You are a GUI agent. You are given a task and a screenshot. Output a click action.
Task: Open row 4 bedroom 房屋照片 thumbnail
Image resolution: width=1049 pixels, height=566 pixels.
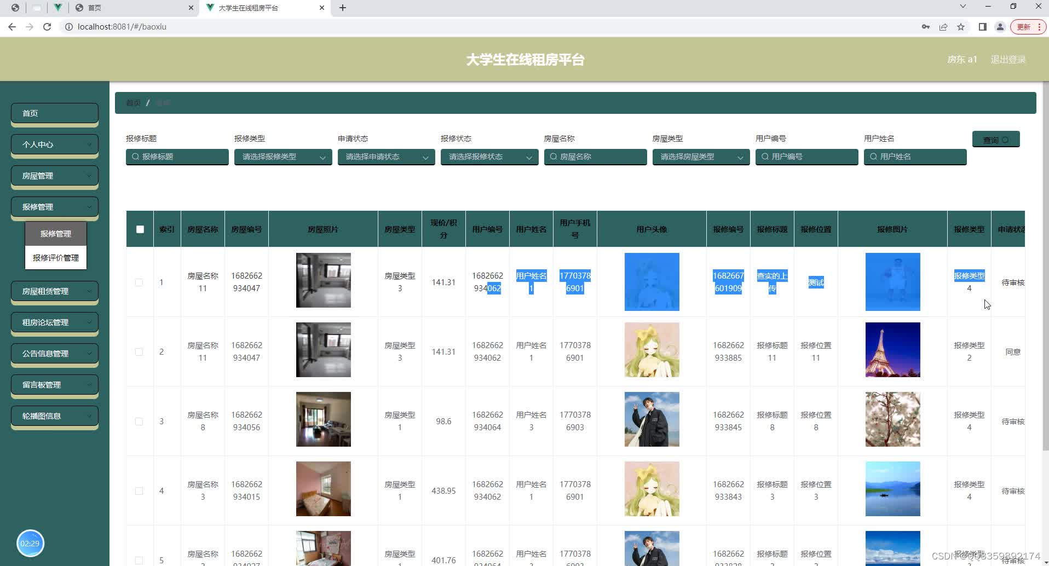click(x=324, y=489)
